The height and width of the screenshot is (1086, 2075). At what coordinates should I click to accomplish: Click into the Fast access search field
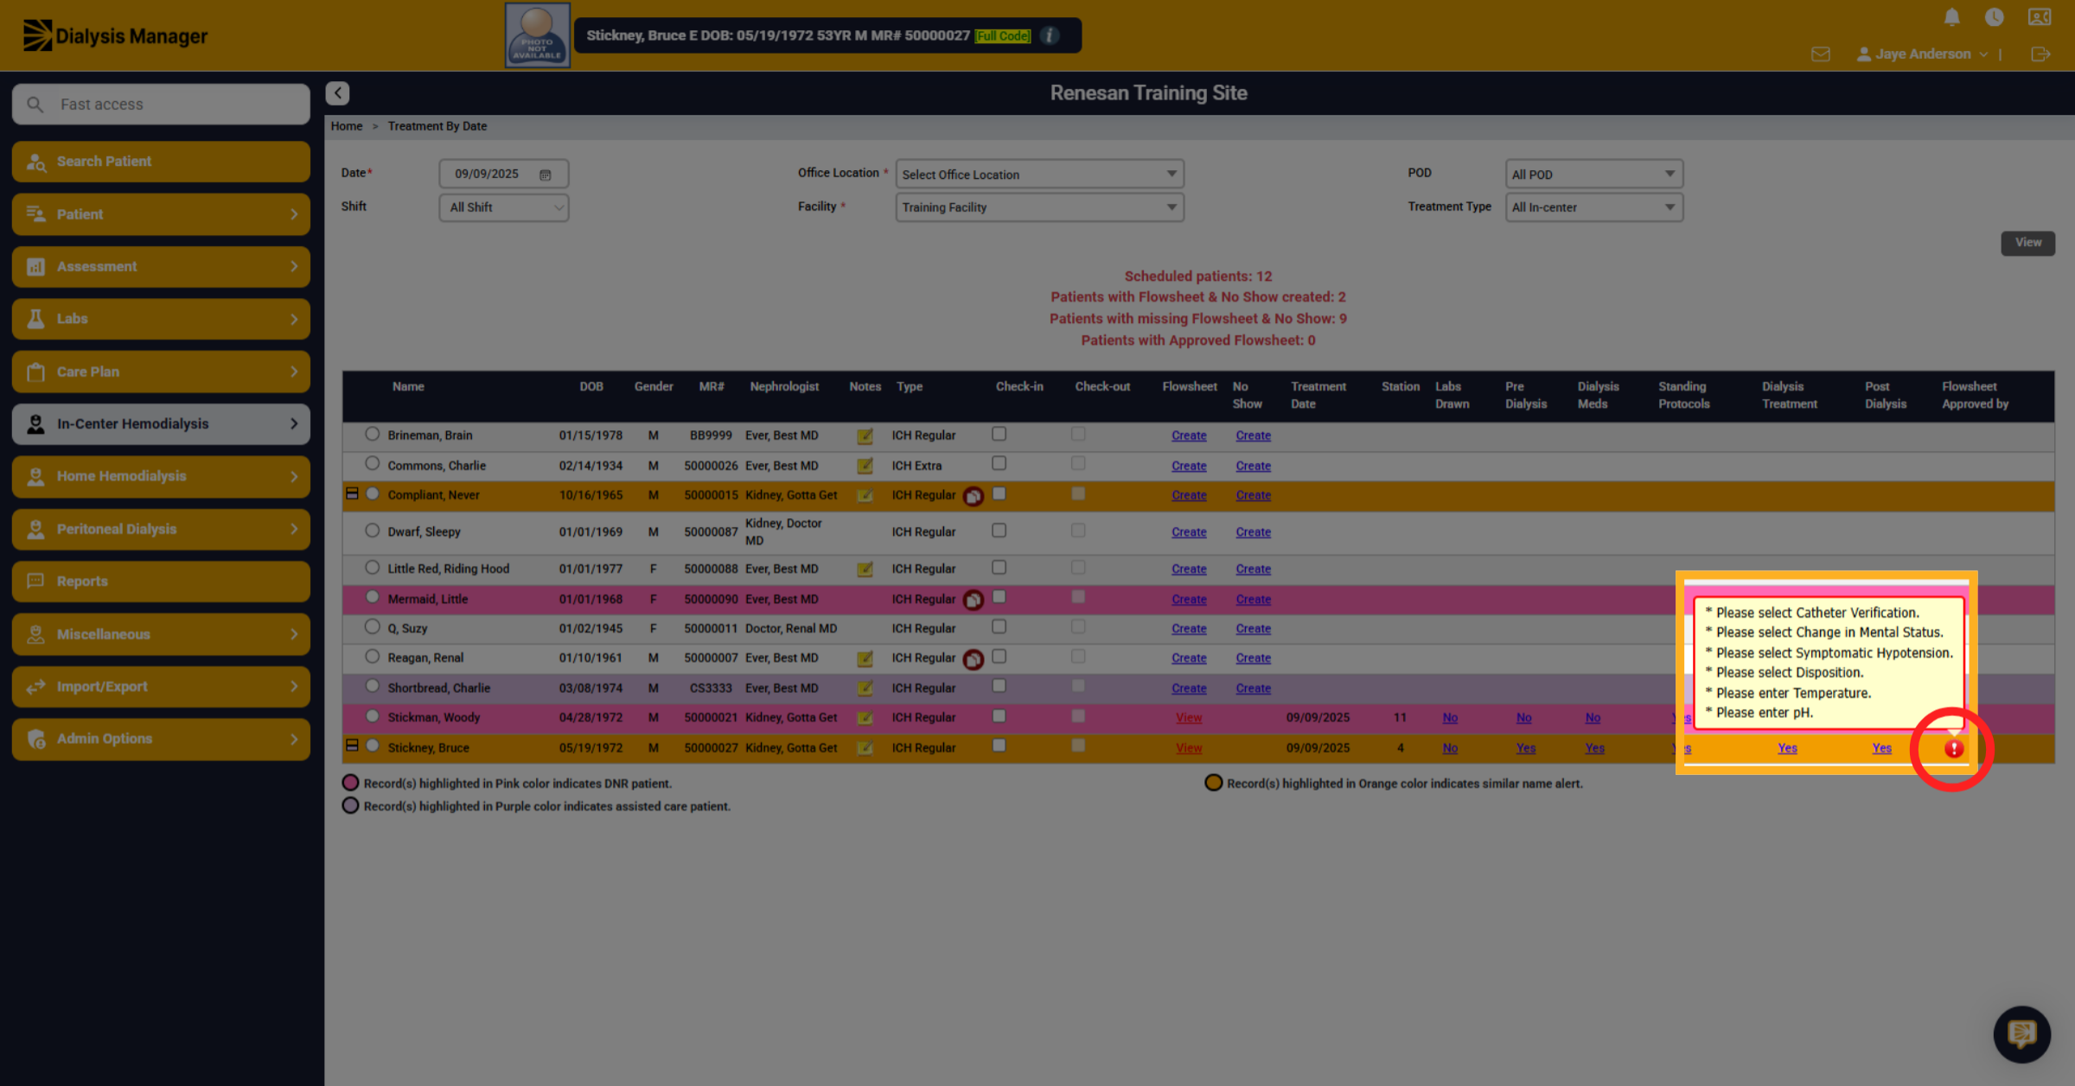point(161,105)
